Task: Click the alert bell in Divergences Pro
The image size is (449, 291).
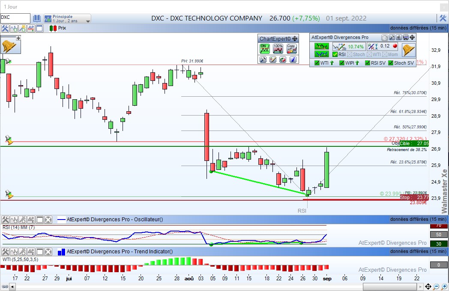Action: (408, 50)
